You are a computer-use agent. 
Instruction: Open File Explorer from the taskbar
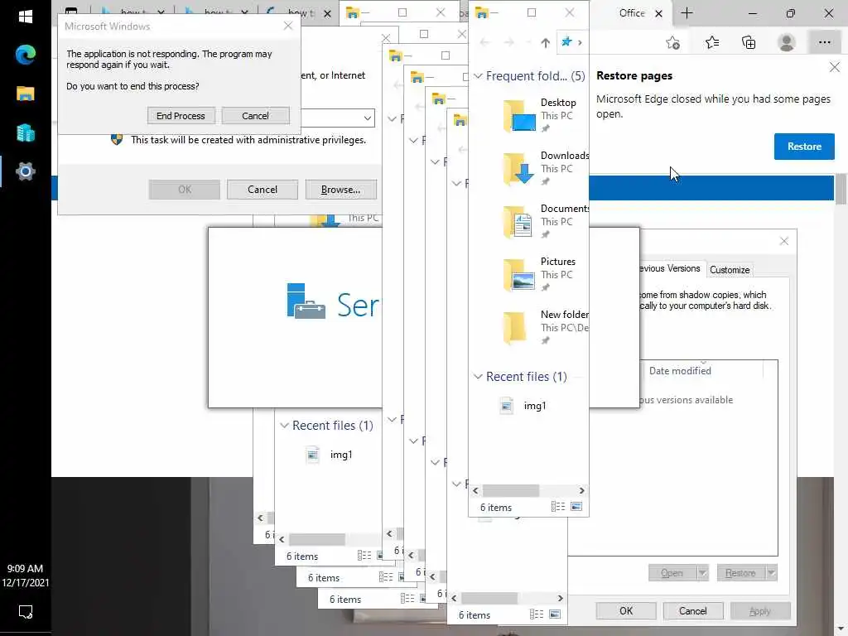point(26,94)
